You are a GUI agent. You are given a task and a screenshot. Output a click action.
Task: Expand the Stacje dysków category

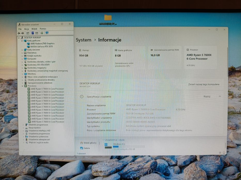[x=23, y=128]
